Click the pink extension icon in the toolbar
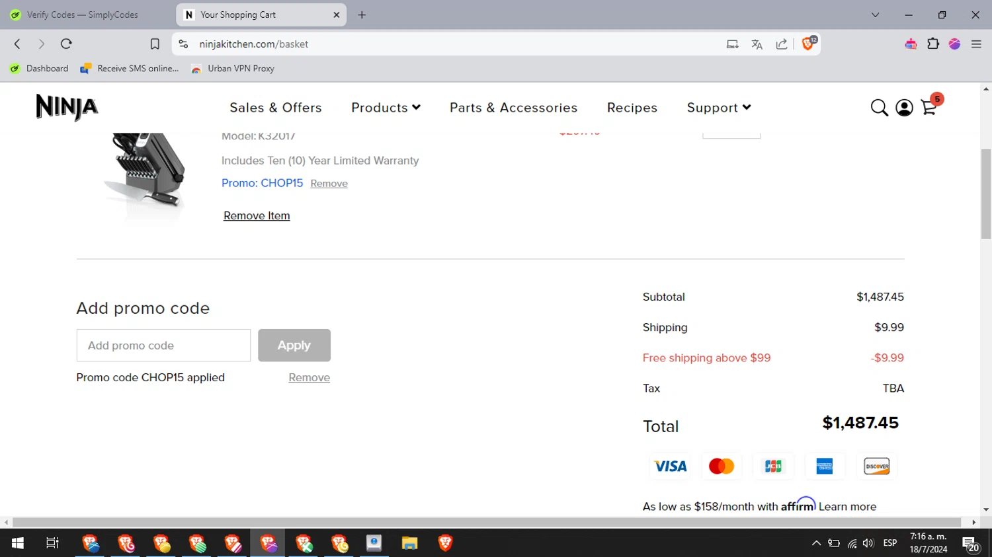 (x=911, y=44)
